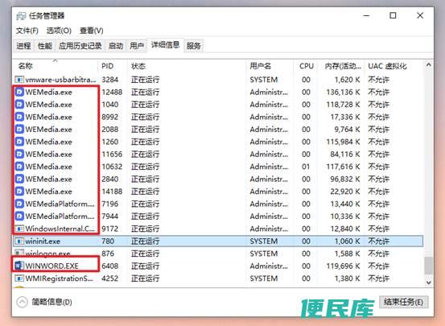445x326 pixels.
Task: Click the scrollbar down arrow
Action: point(429,283)
